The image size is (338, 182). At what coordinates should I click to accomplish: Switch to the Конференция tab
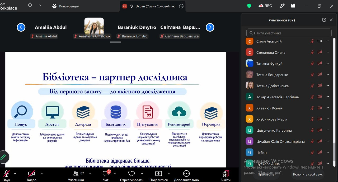pos(66,6)
